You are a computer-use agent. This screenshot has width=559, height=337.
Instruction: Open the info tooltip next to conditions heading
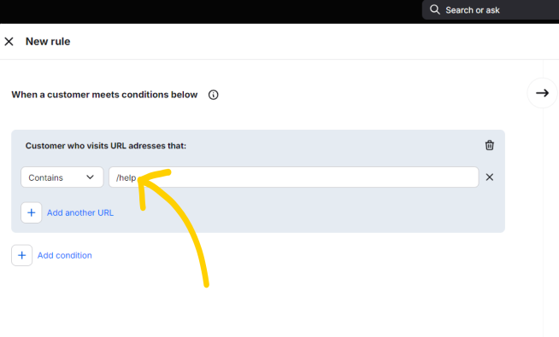click(x=213, y=95)
